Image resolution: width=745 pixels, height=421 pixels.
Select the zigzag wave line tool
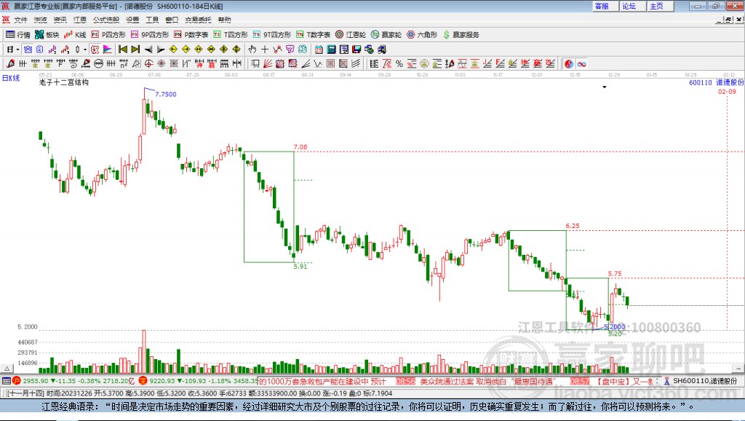(317, 64)
